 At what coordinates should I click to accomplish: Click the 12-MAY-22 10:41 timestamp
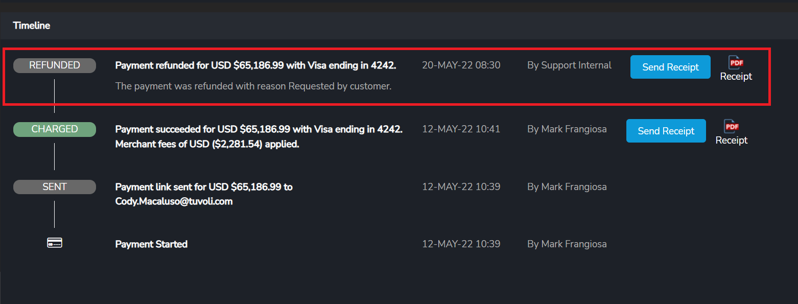pyautogui.click(x=461, y=129)
